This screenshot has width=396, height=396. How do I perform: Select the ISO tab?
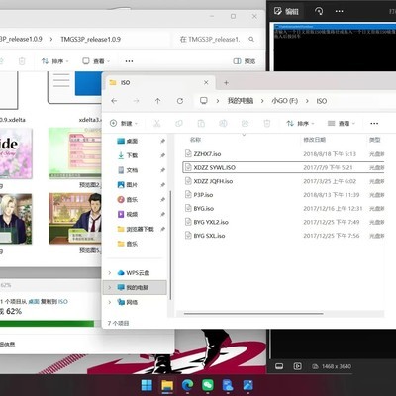coord(159,82)
